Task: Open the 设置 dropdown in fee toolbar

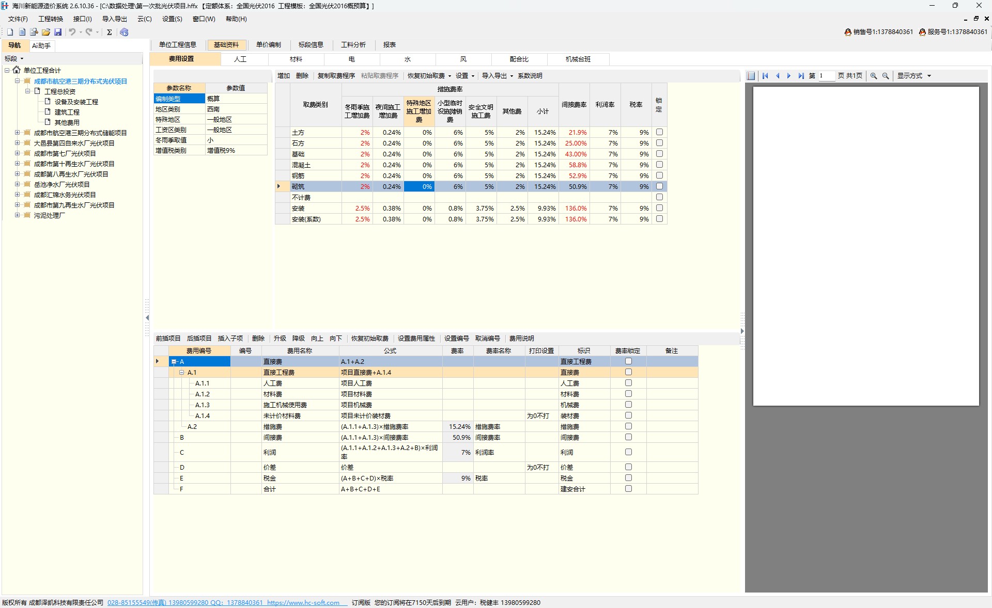Action: pos(464,76)
